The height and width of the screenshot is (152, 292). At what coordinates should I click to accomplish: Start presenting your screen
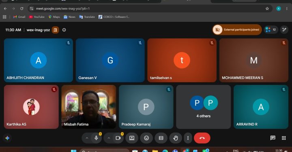(132, 138)
